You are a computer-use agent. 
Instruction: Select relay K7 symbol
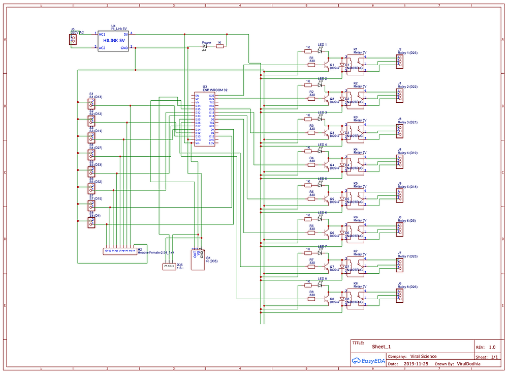pos(356,267)
